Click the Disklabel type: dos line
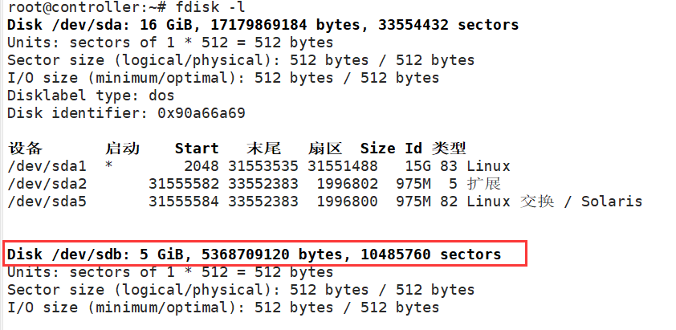Viewport: 676px width, 330px height. pyautogui.click(x=91, y=95)
